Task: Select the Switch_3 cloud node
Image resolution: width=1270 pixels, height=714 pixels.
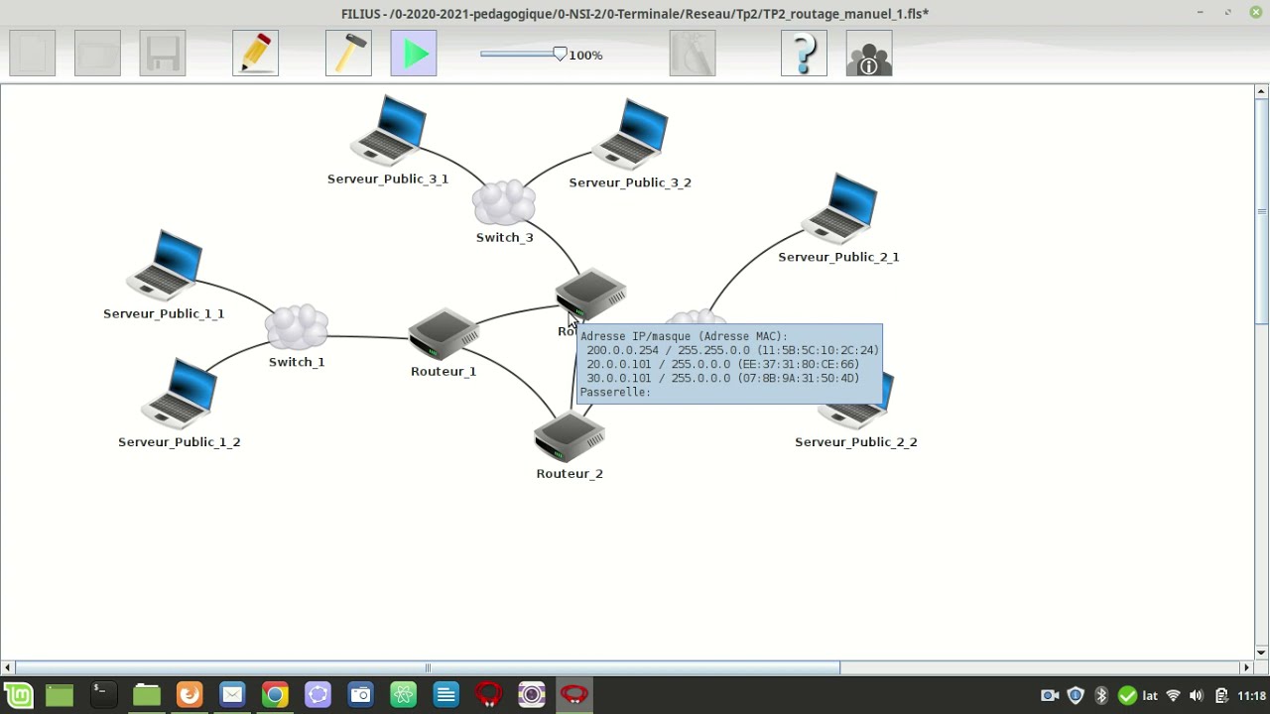Action: tap(504, 203)
